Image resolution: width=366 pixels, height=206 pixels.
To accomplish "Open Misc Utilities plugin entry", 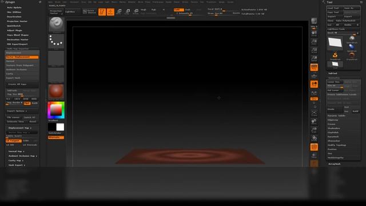I will 14,12.
